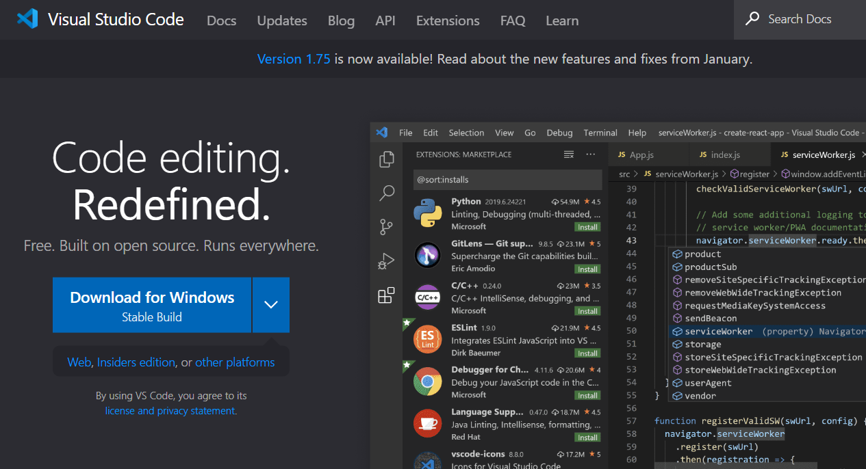Open the download options dropdown arrow
This screenshot has width=866, height=469.
click(x=271, y=305)
